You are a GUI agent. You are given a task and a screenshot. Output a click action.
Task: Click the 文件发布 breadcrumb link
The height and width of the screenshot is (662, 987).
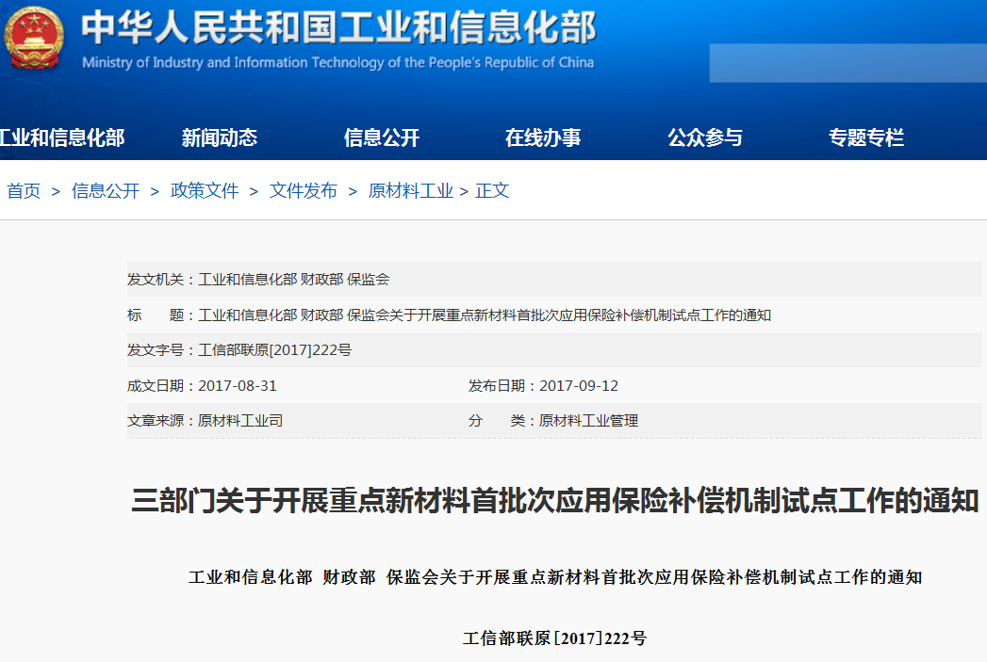pyautogui.click(x=302, y=190)
